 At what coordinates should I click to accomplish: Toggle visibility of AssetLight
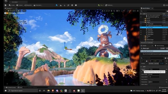141,24
